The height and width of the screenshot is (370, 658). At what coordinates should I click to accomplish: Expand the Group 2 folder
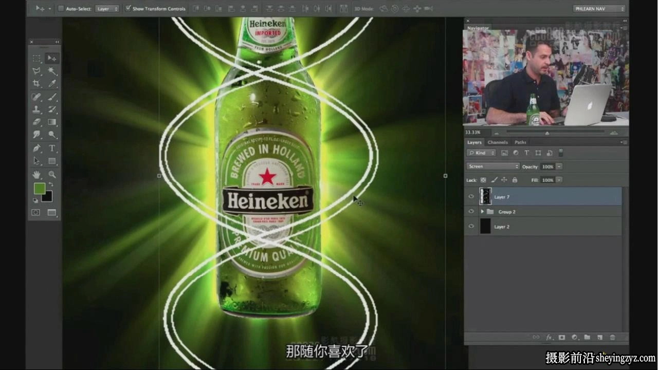pos(482,212)
